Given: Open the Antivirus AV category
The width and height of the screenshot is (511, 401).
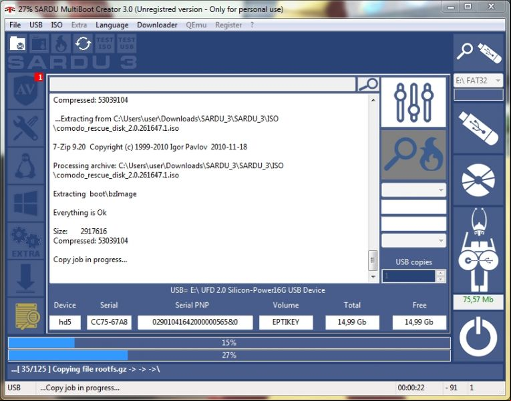Looking at the screenshot, I should pos(26,91).
